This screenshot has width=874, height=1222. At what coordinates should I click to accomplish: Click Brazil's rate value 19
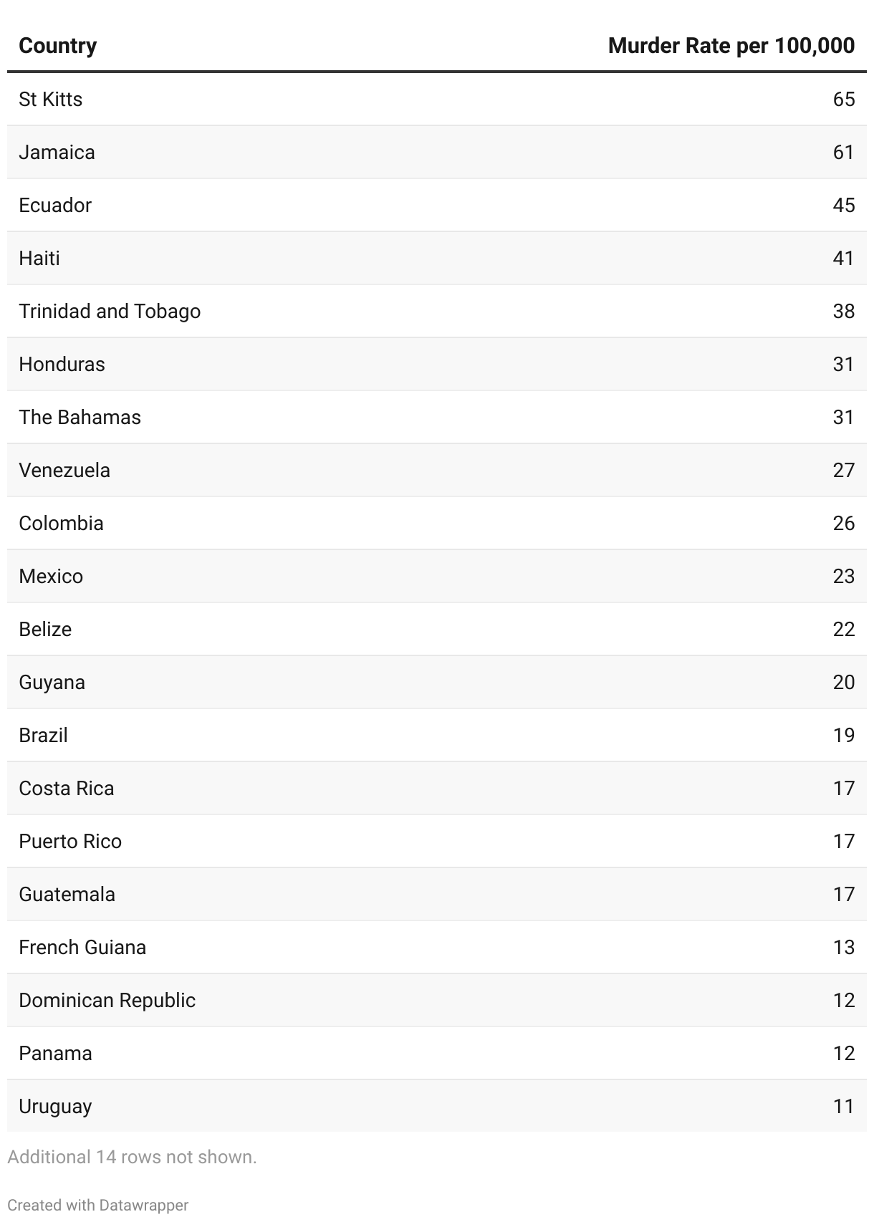(x=844, y=735)
